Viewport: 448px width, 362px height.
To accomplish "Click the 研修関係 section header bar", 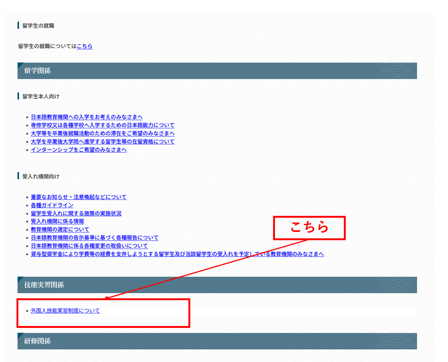I will (x=217, y=341).
